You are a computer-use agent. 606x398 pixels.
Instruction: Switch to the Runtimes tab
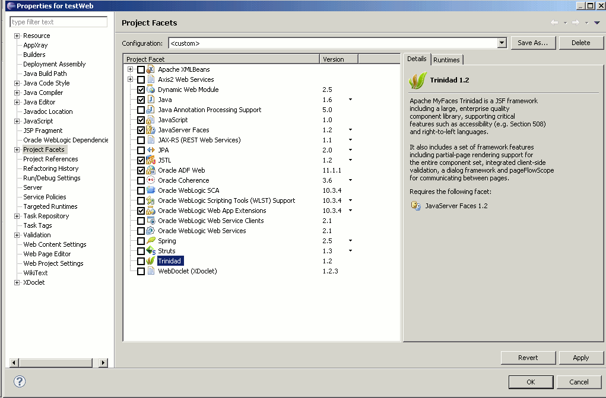tap(446, 60)
